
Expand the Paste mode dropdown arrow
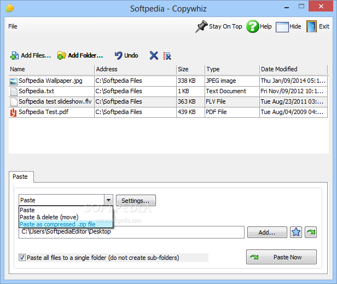tap(108, 200)
